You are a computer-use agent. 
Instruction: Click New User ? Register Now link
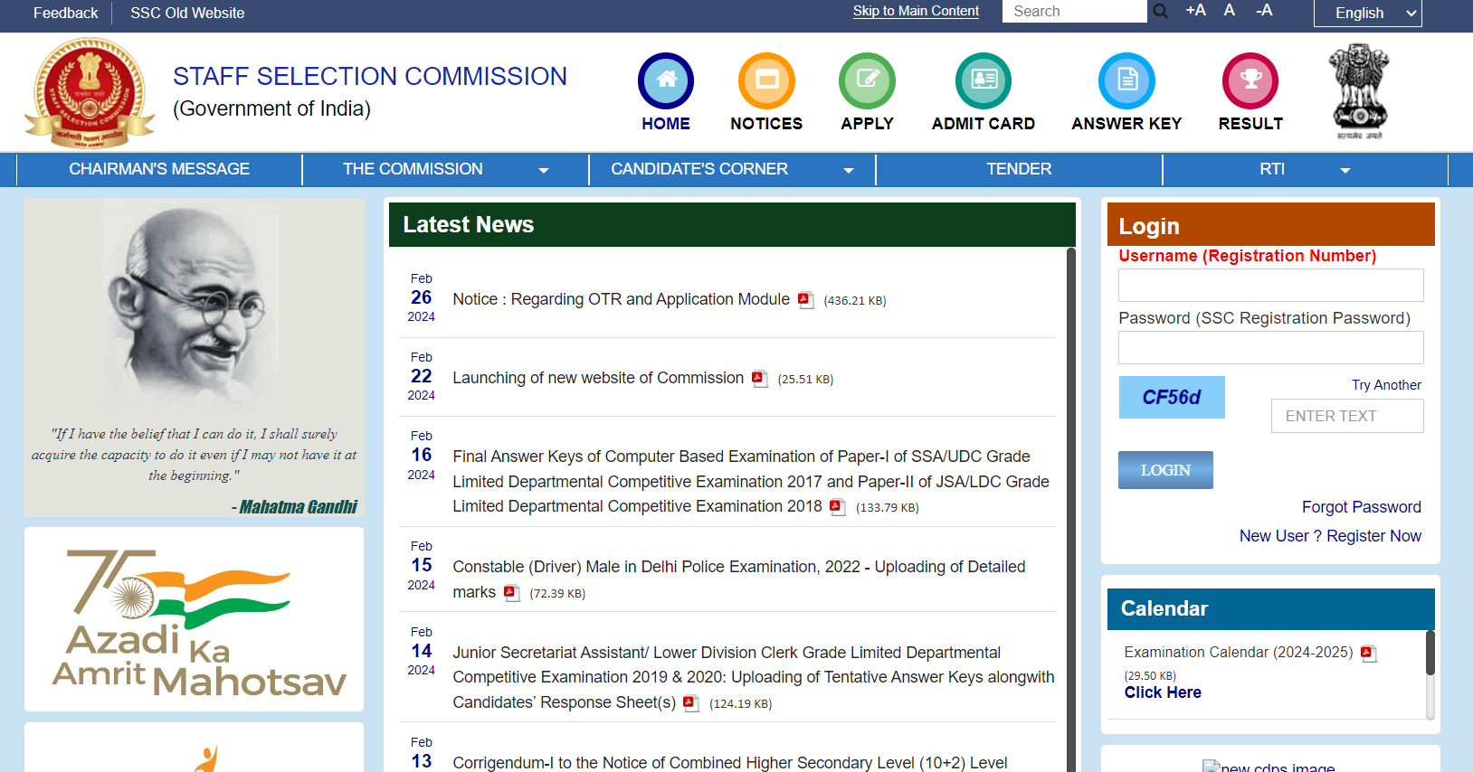[x=1330, y=536]
